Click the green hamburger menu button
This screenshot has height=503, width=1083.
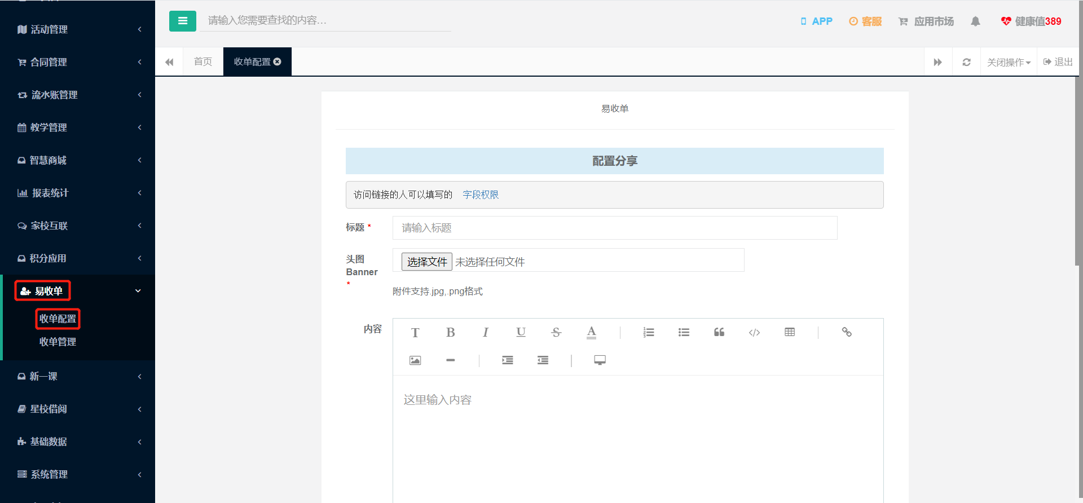tap(182, 21)
